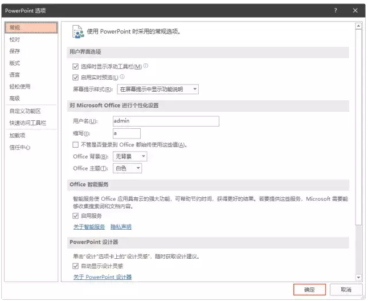Open the 常规 category
368x301 pixels.
pos(31,28)
